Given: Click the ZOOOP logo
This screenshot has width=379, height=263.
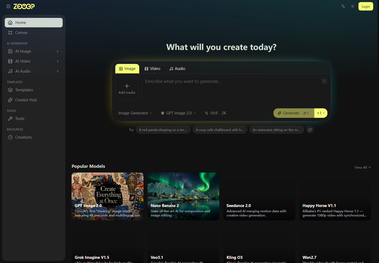Looking at the screenshot, I should (x=24, y=6).
